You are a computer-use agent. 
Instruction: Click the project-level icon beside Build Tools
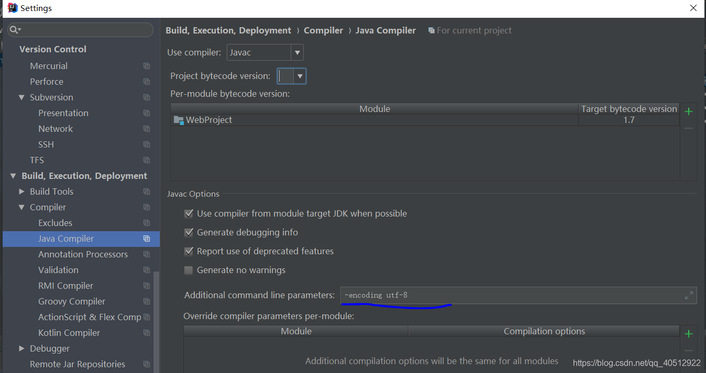pyautogui.click(x=147, y=191)
